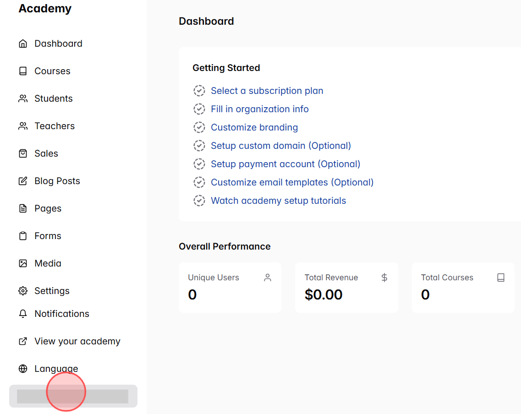Click the Students people icon
The image size is (521, 414).
tap(23, 98)
